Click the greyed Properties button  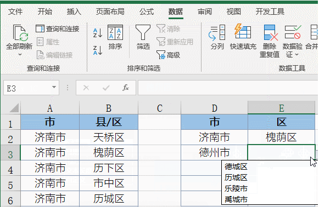pos(48,42)
